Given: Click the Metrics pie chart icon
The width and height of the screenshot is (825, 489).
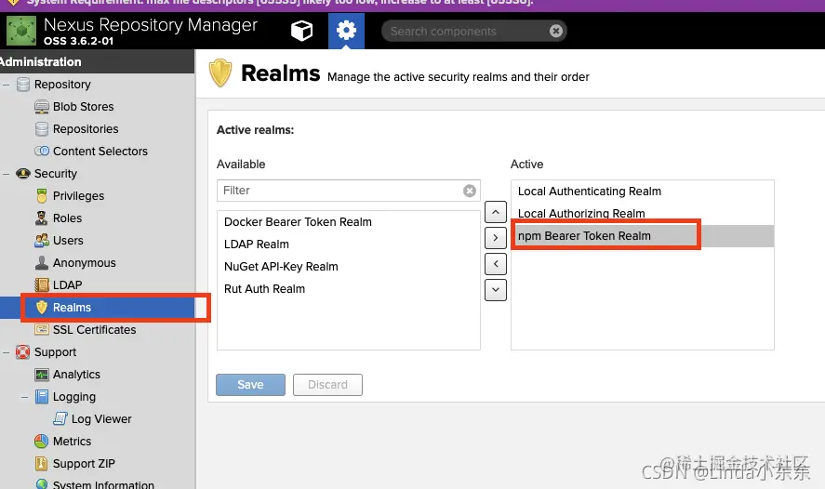Looking at the screenshot, I should click(x=42, y=442).
